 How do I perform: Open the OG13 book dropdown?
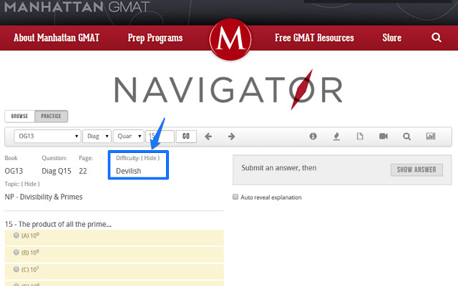coord(47,137)
